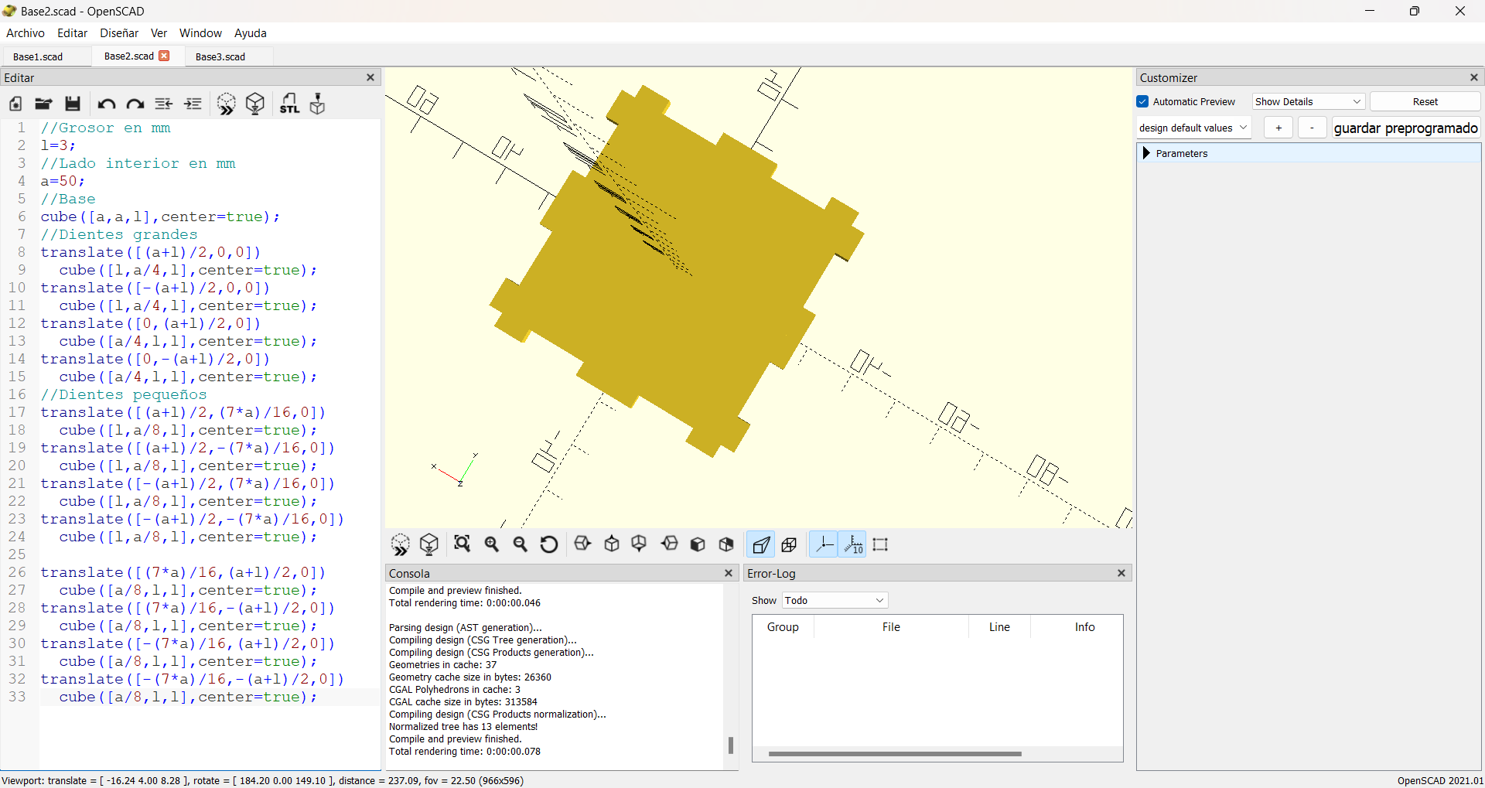Uncheck the Automatic Preview checkbox
1485x788 pixels.
1143,101
